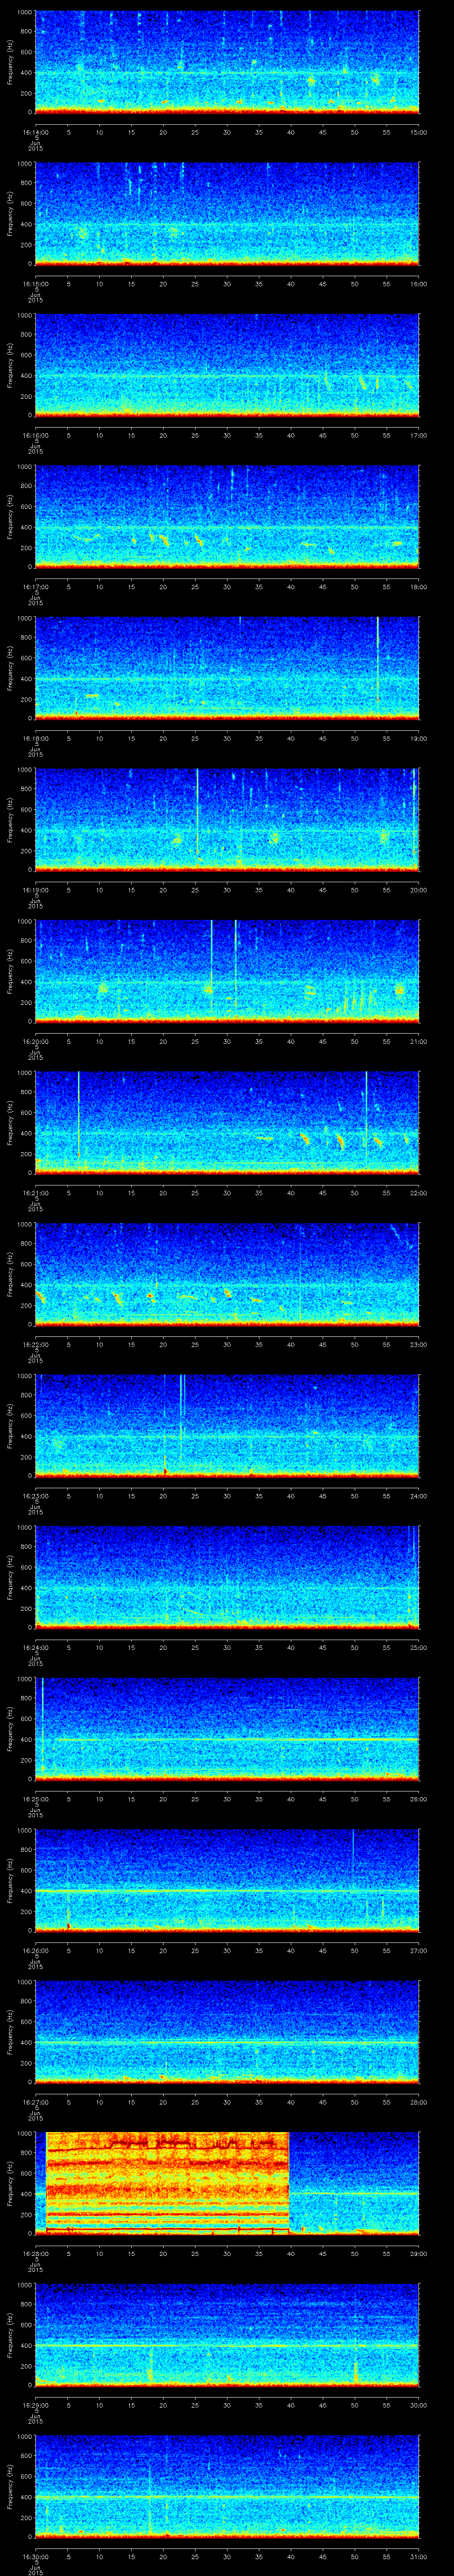Click the 31:00 end time label
454x2576 pixels.
tap(419, 2557)
